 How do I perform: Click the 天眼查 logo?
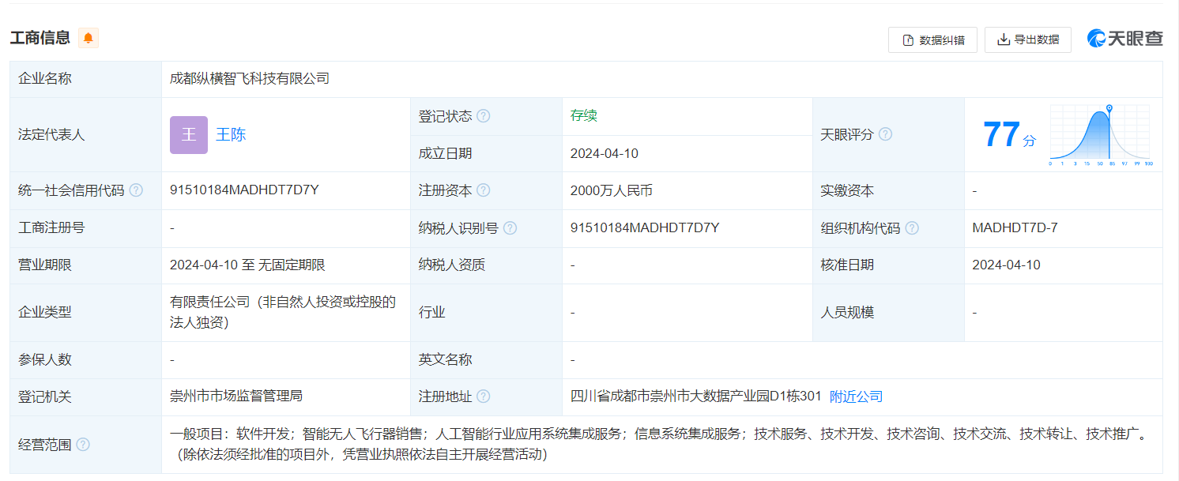(1124, 39)
